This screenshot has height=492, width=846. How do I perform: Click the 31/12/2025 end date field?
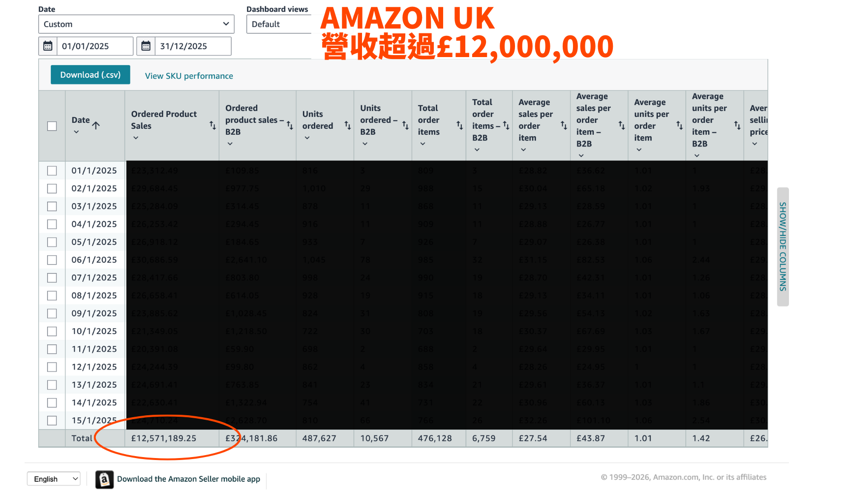pos(193,46)
